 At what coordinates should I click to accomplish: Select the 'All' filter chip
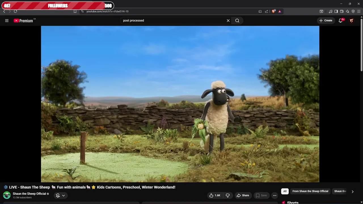click(x=285, y=191)
